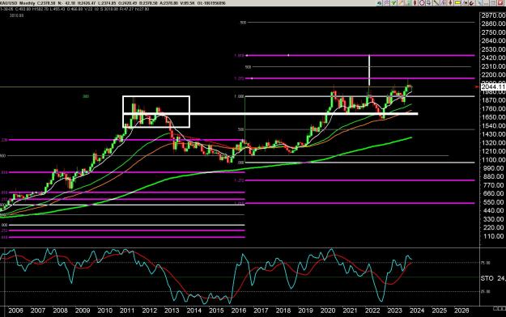This screenshot has width=506, height=317.
Task: Click the 110.00 price axis label
Action: pos(493,236)
